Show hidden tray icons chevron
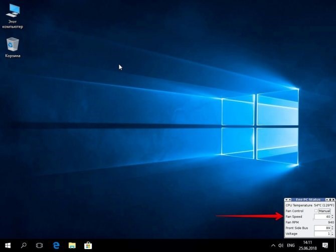 click(x=273, y=245)
